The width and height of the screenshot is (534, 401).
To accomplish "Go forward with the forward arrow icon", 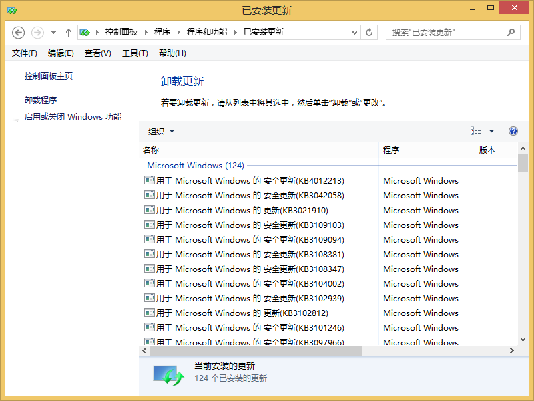I will pos(37,32).
